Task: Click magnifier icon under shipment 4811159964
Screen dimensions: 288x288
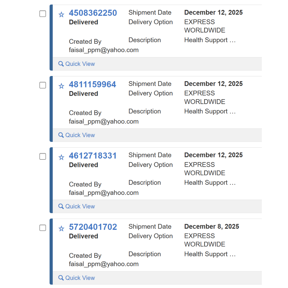Action: (61, 135)
